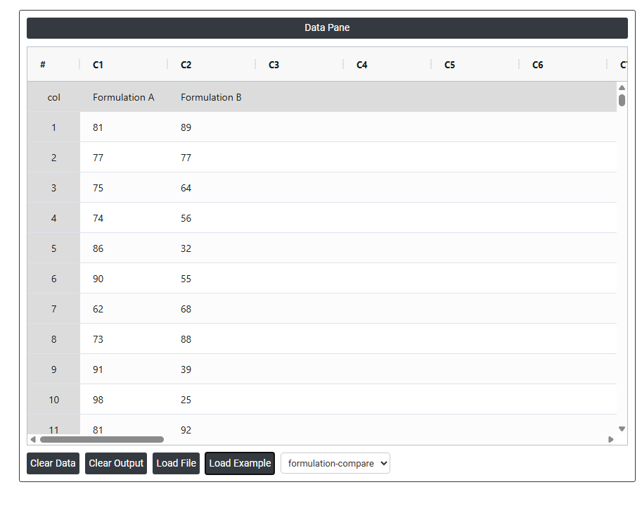The width and height of the screenshot is (642, 506).
Task: Click the Data Pane title bar
Action: [x=327, y=28]
